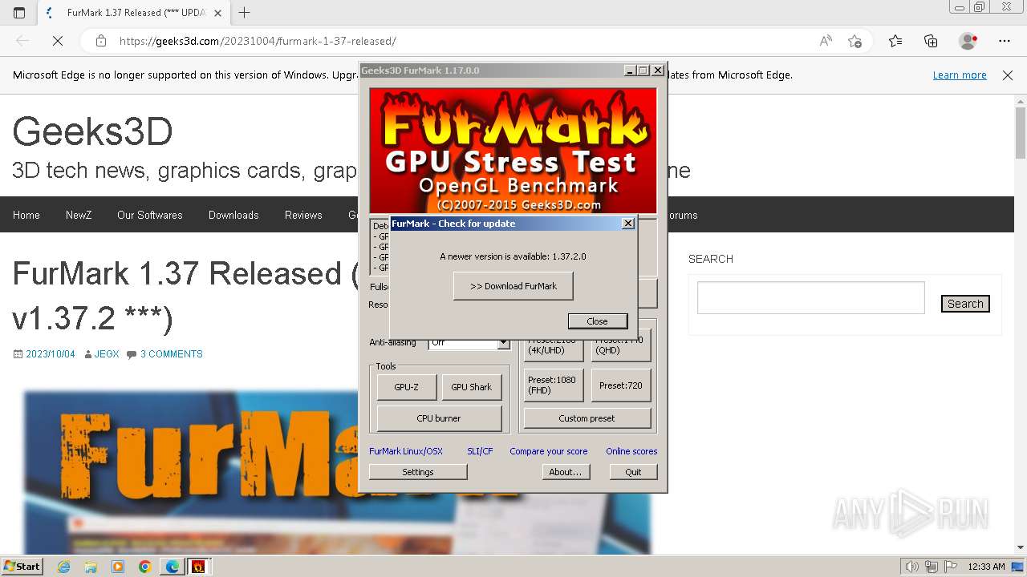Start the CPU burner tool
1027x577 pixels.
tap(440, 418)
